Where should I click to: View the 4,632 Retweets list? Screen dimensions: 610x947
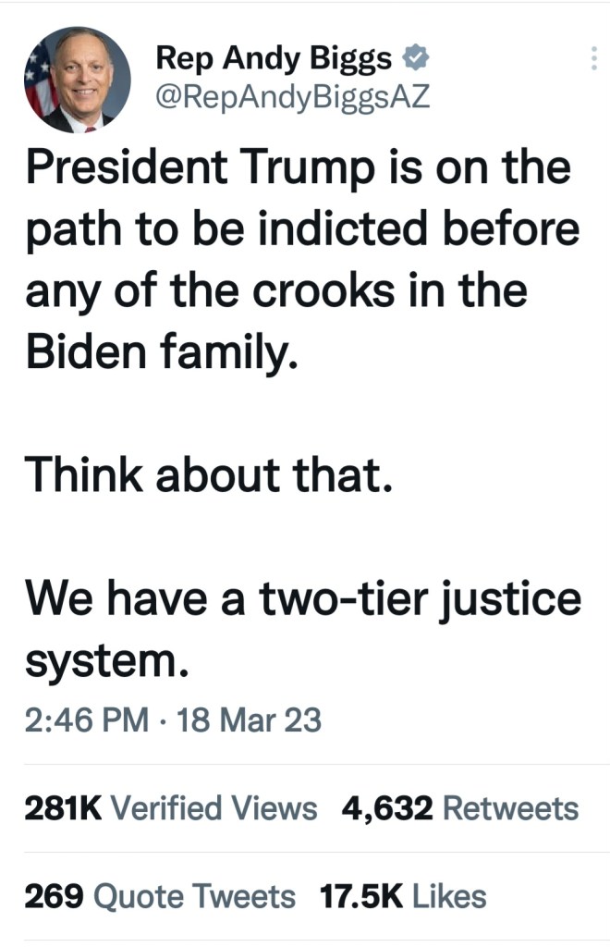point(459,808)
